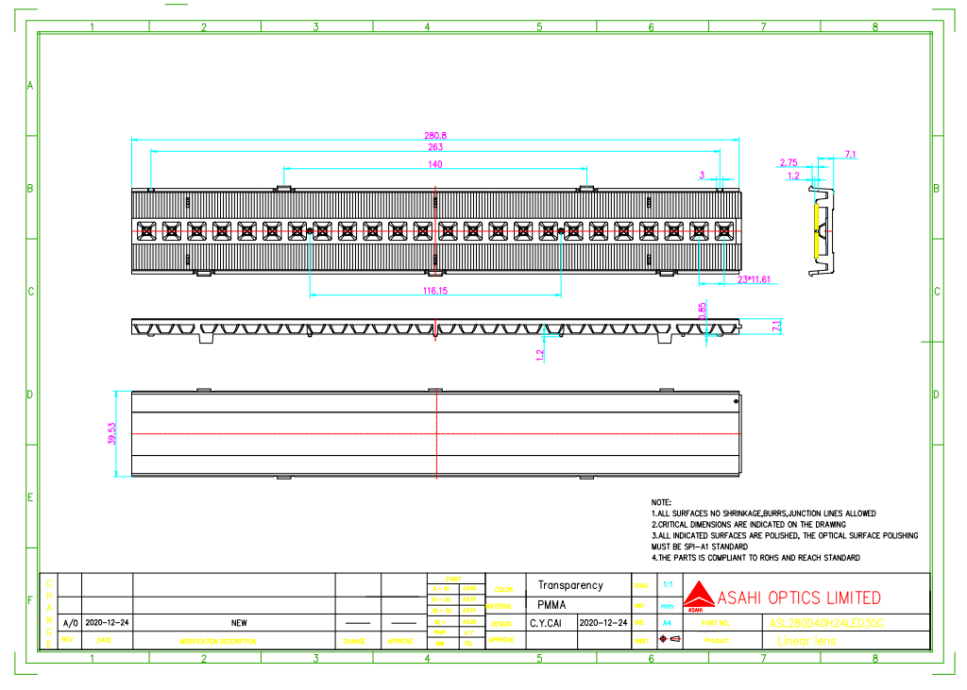Image resolution: width=967 pixels, height=690 pixels.
Task: Click the A/0 revision entry
Action: coord(70,623)
